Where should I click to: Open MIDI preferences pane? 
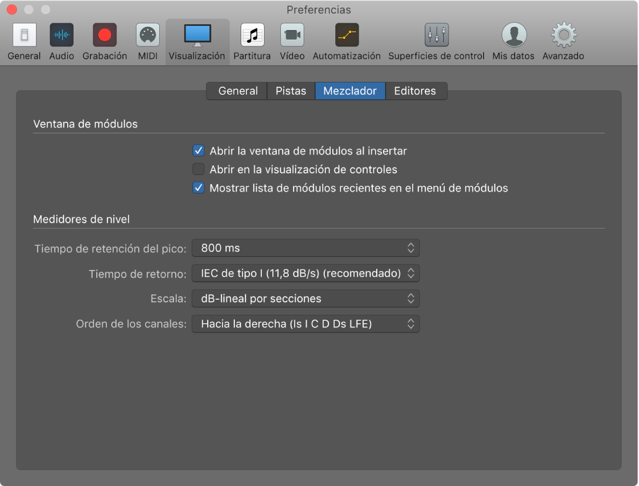coord(148,35)
